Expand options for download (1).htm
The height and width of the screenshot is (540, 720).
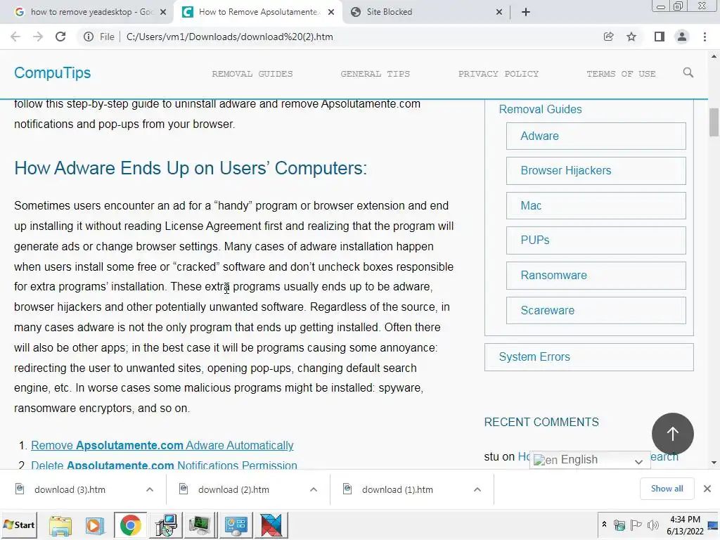(x=477, y=489)
